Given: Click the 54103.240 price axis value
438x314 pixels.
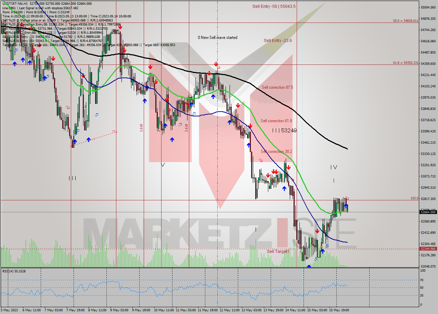Looking at the screenshot, I should tap(428, 86).
